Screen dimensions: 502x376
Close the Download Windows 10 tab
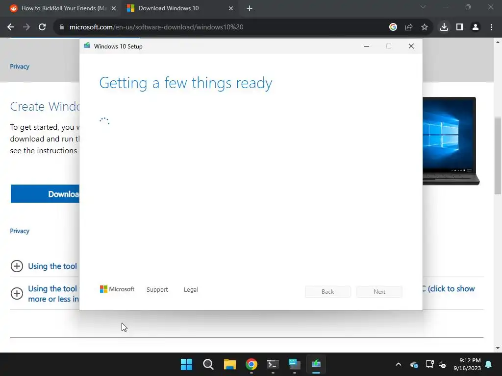pyautogui.click(x=231, y=9)
